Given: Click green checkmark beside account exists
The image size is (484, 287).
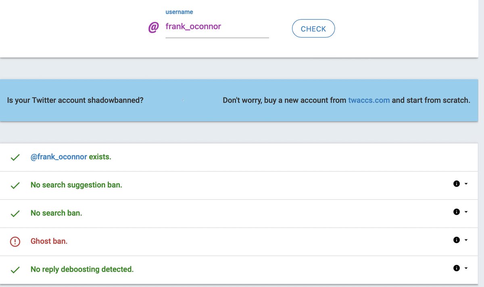Looking at the screenshot, I should tap(15, 157).
